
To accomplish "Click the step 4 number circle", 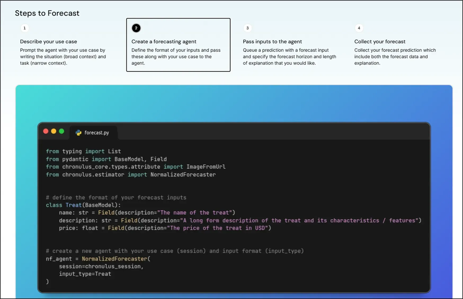I will tap(359, 28).
